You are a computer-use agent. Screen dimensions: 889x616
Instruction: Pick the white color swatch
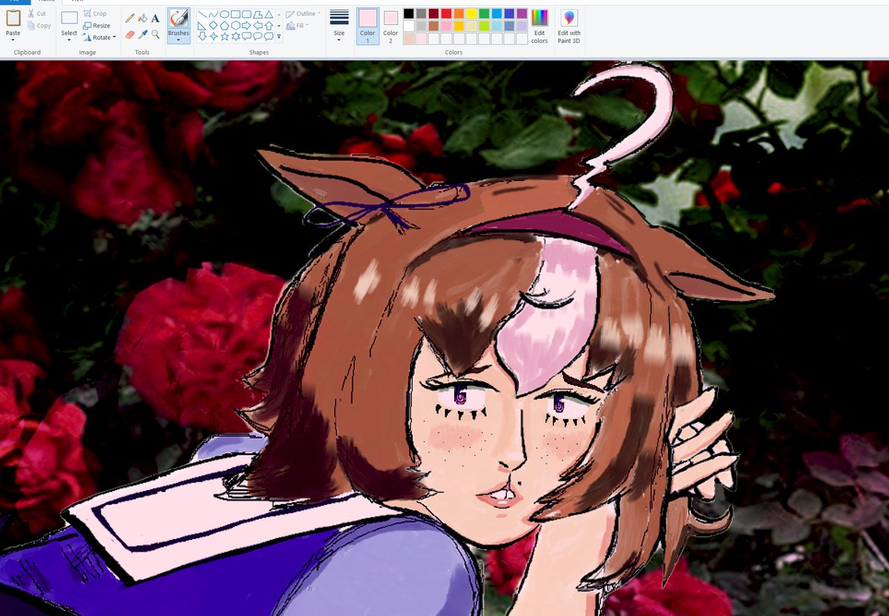click(409, 26)
